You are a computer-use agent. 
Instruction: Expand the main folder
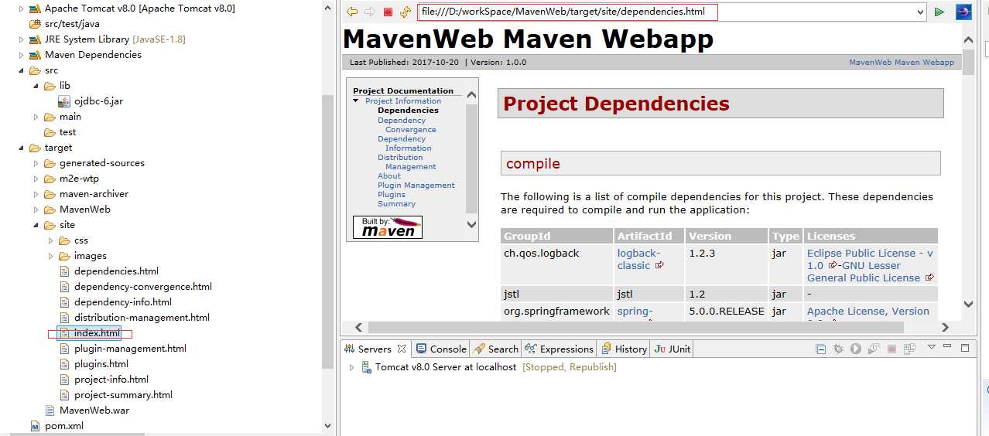[x=36, y=117]
